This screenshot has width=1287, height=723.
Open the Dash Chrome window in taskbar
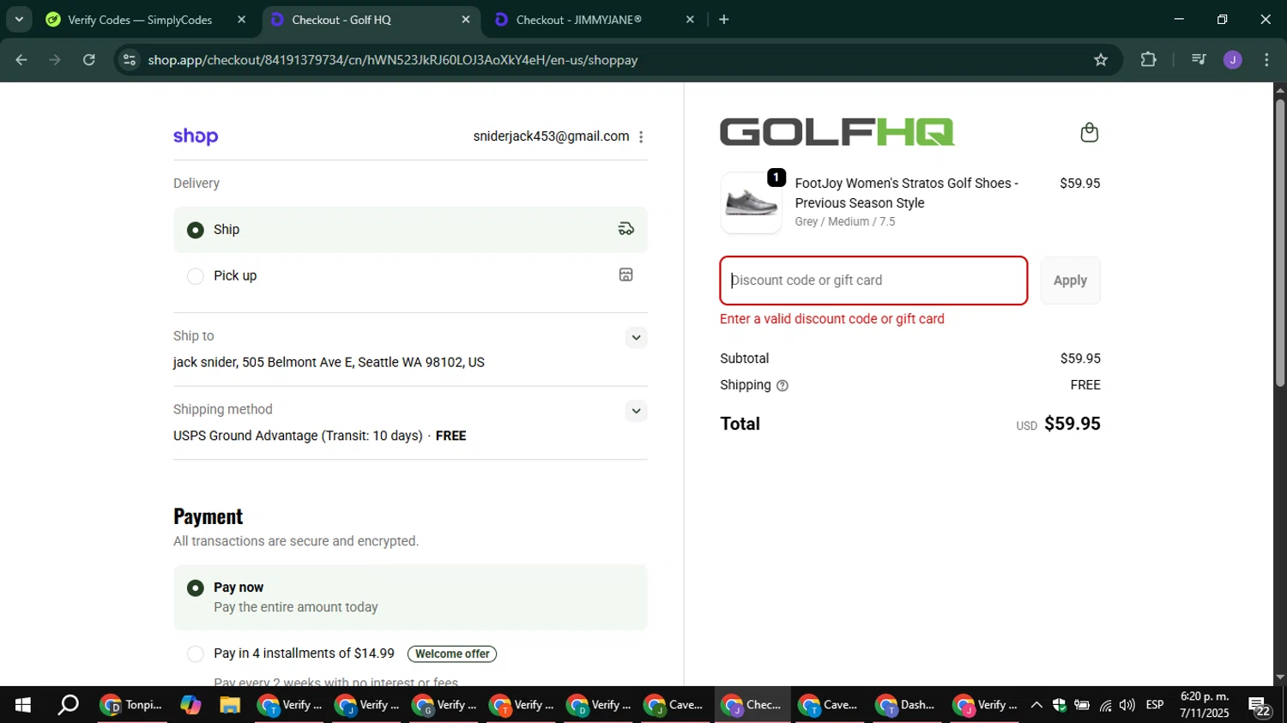pyautogui.click(x=907, y=705)
